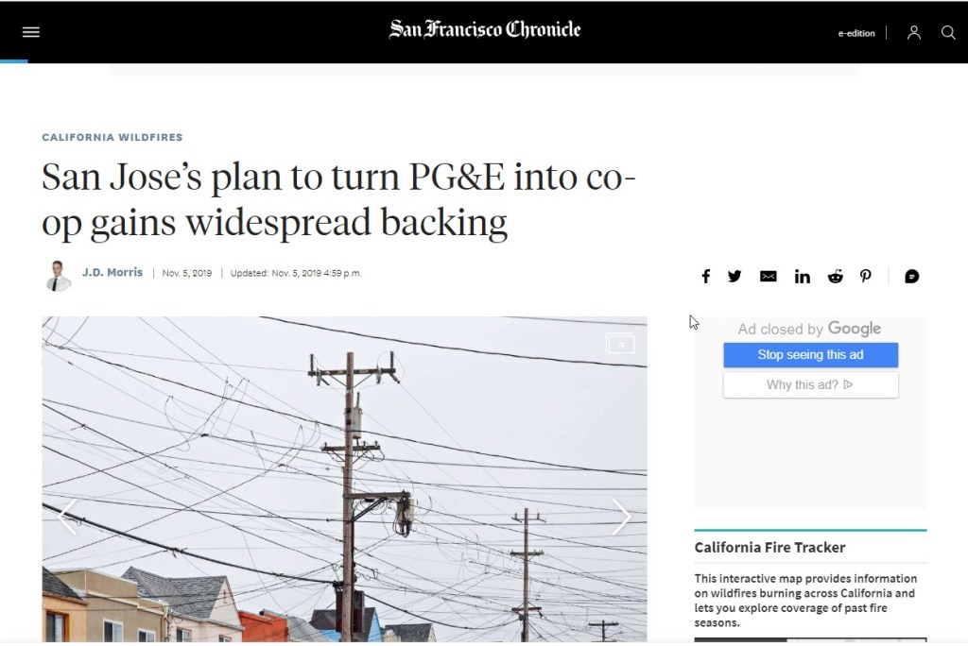Screen dimensions: 968x646
Task: Open the hamburger navigation menu
Action: coord(31,32)
